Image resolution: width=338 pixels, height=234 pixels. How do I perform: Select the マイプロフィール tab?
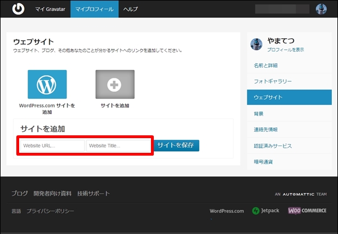(95, 9)
